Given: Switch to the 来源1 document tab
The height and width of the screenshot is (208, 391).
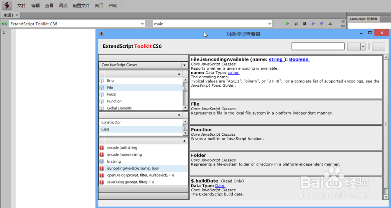Looking at the screenshot, I should 8,15.
